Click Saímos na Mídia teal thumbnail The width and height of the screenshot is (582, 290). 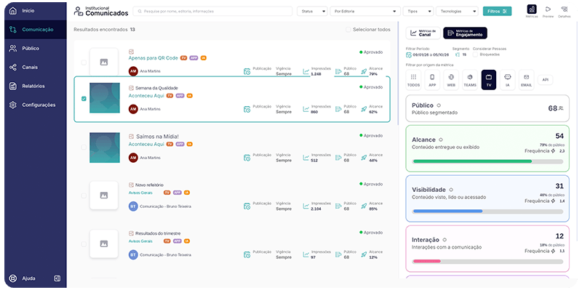[x=105, y=148]
